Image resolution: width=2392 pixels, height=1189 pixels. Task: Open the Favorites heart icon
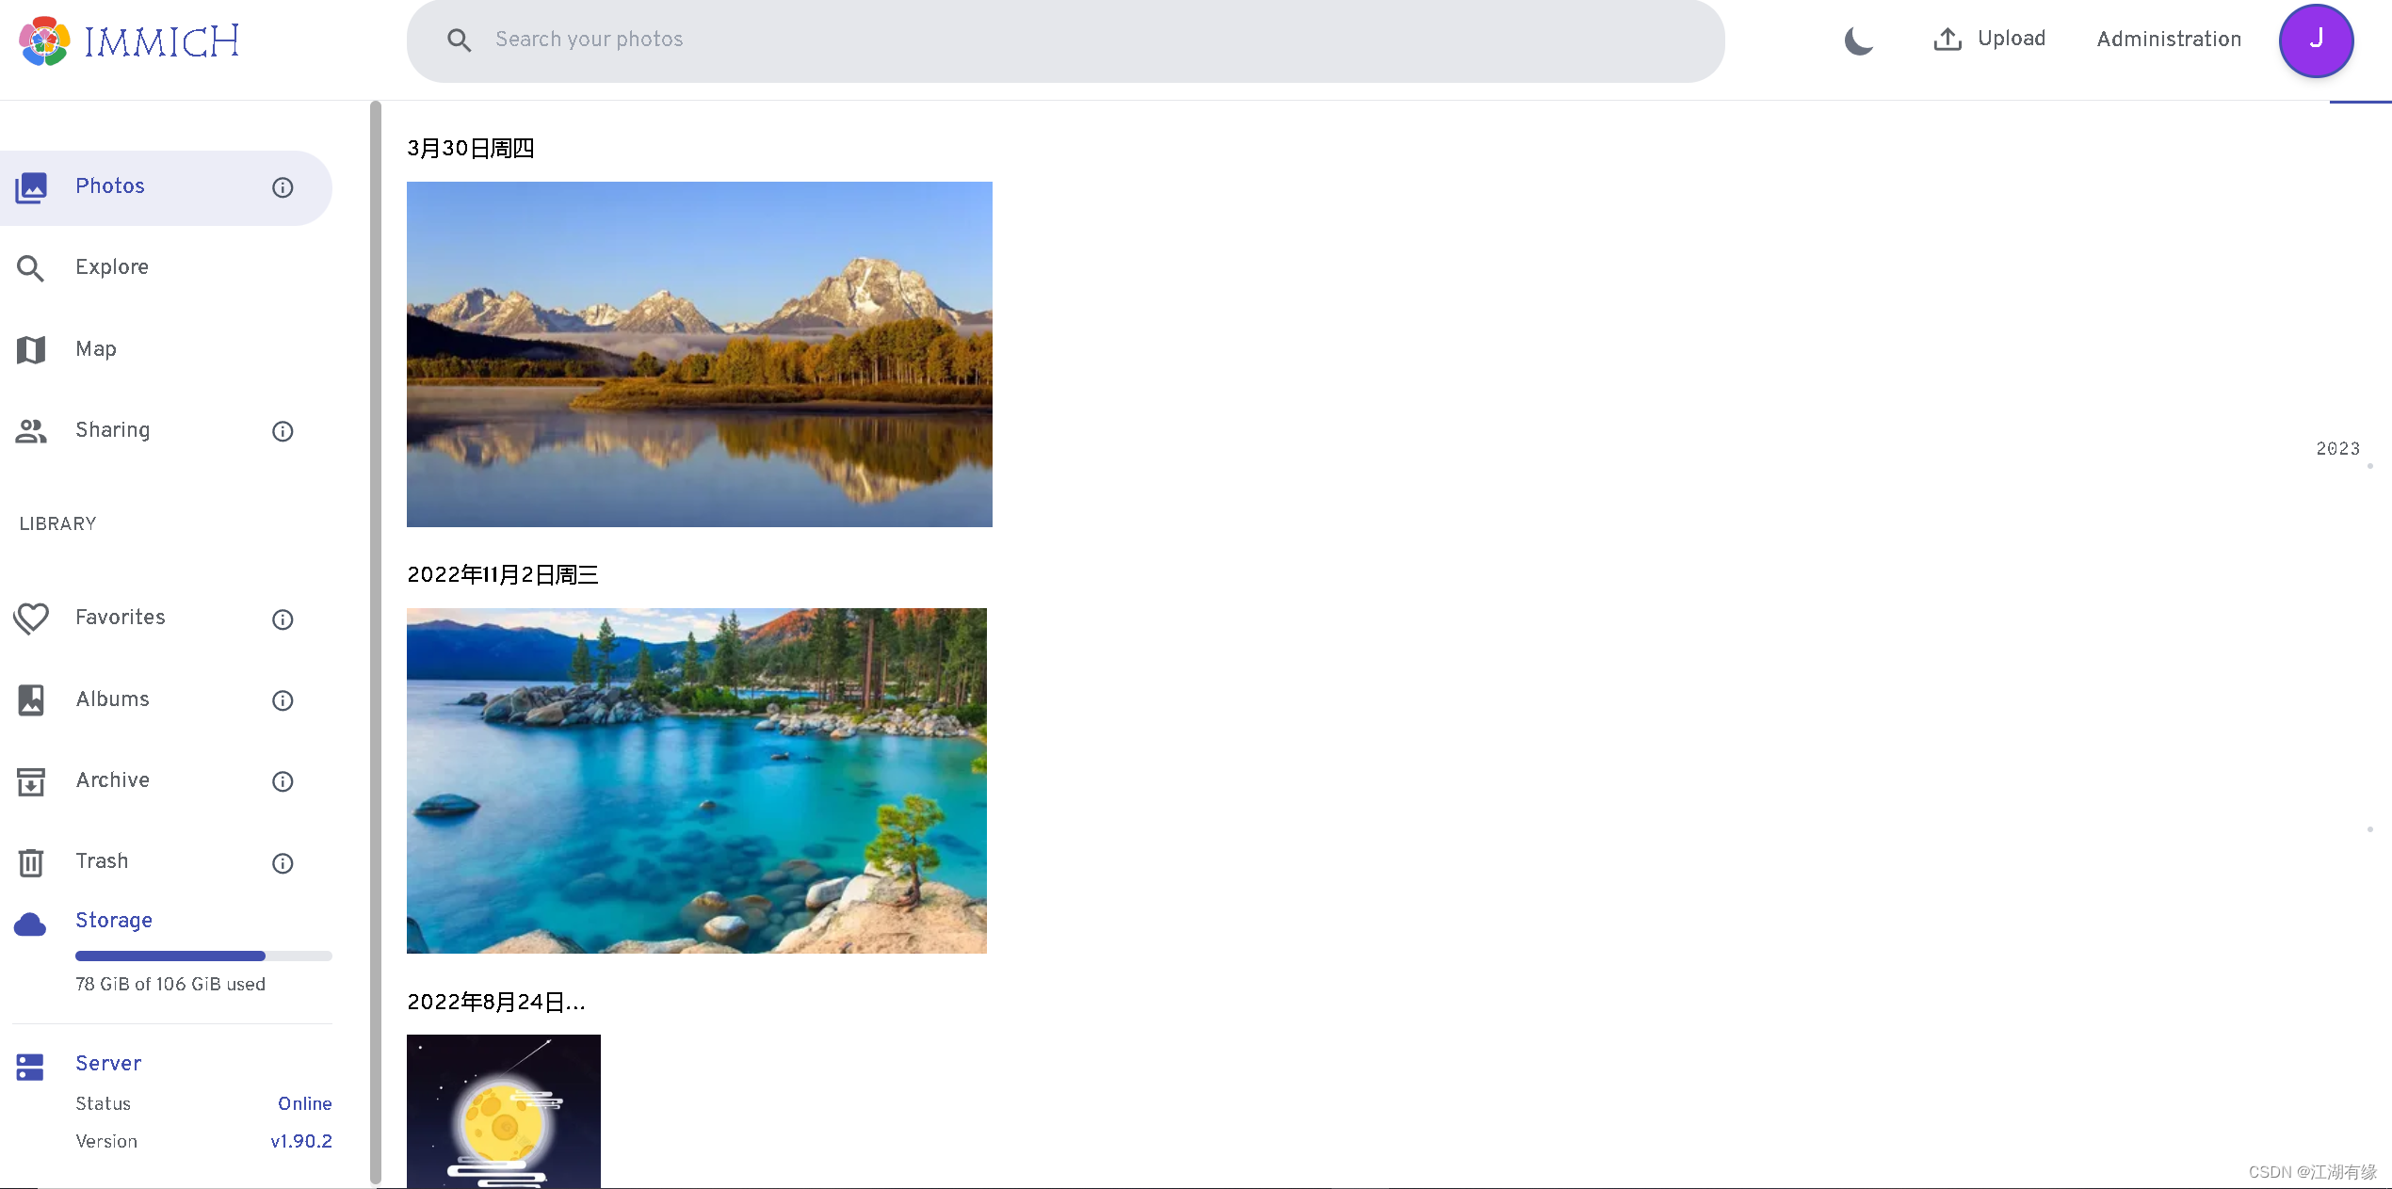(x=31, y=619)
